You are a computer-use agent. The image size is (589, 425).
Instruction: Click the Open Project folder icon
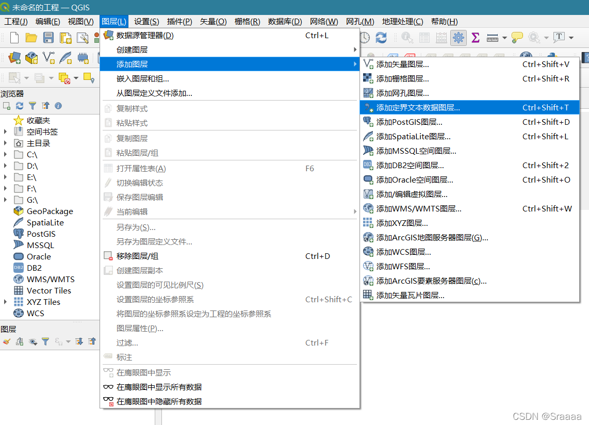(31, 38)
